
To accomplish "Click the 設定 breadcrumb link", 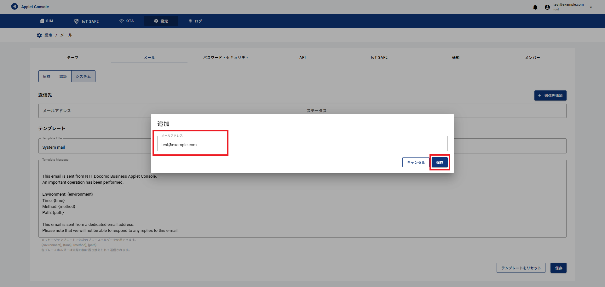I will point(48,35).
